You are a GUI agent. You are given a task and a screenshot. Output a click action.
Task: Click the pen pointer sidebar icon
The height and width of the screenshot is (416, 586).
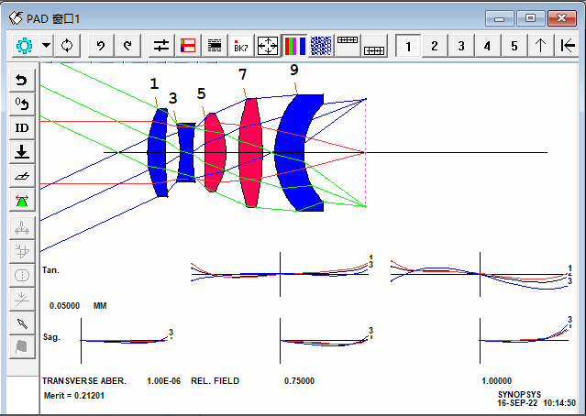tap(22, 323)
